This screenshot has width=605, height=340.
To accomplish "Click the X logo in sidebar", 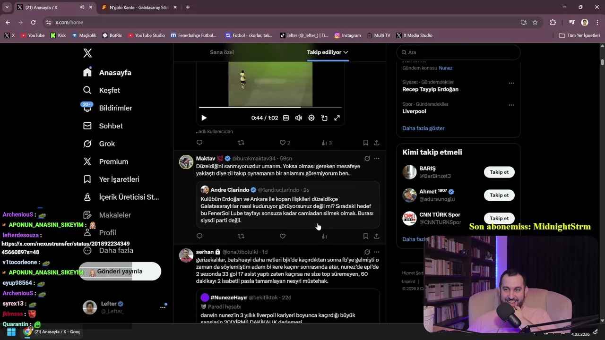I will 87,53.
